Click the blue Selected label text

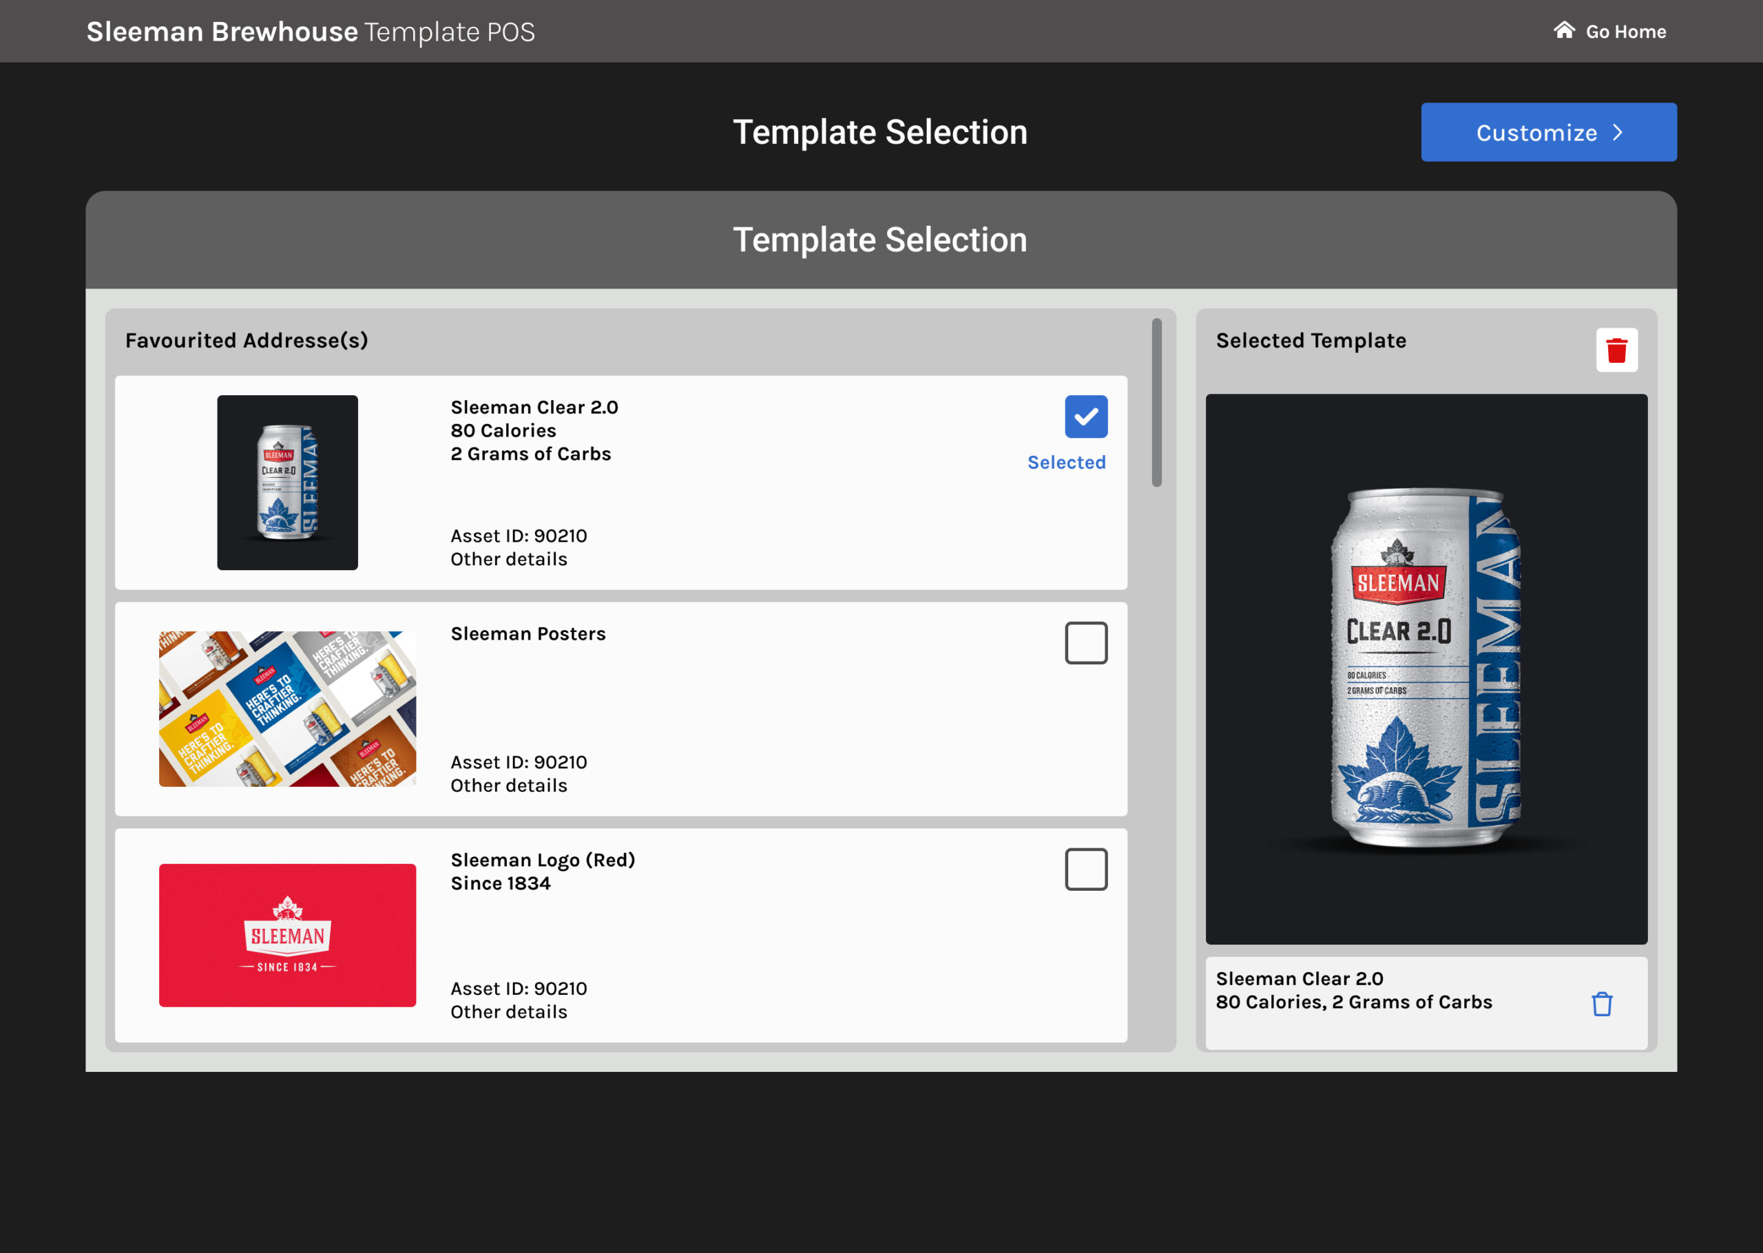coord(1066,462)
